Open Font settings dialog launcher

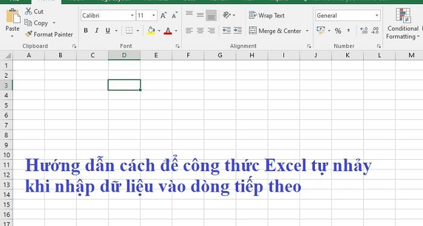pyautogui.click(x=178, y=46)
